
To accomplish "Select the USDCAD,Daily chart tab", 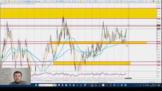I will click(49, 80).
